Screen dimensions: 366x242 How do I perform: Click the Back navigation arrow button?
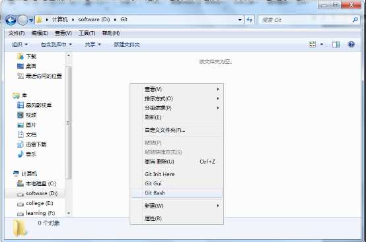11,20
